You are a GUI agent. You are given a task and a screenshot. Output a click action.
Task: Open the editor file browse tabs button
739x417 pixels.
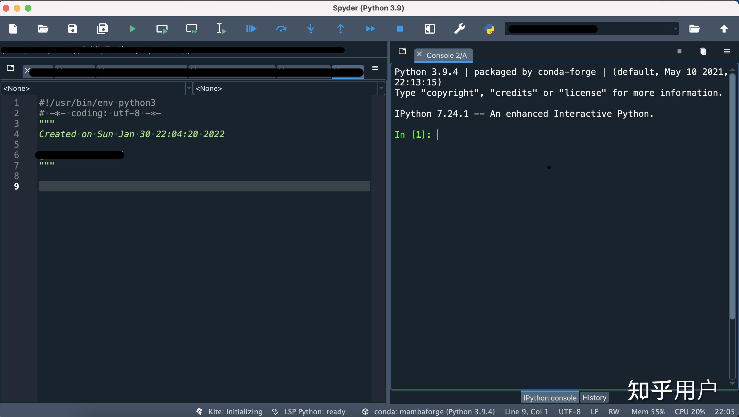pyautogui.click(x=11, y=68)
